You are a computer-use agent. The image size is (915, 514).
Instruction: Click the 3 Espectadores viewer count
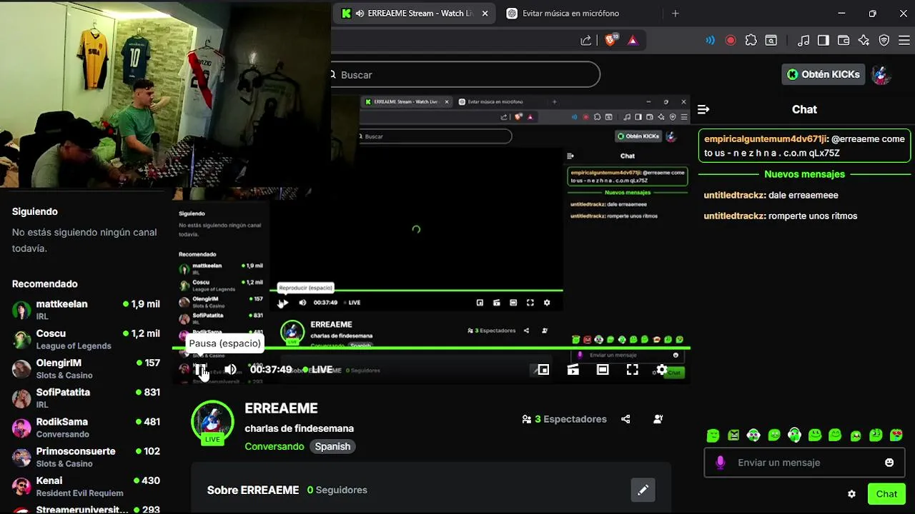564,419
